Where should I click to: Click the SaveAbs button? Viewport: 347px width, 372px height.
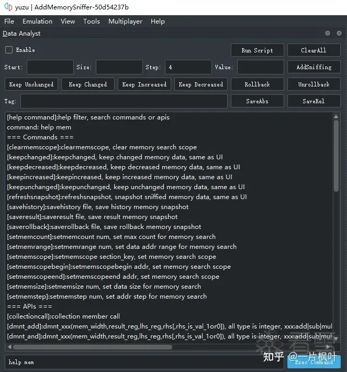(257, 101)
